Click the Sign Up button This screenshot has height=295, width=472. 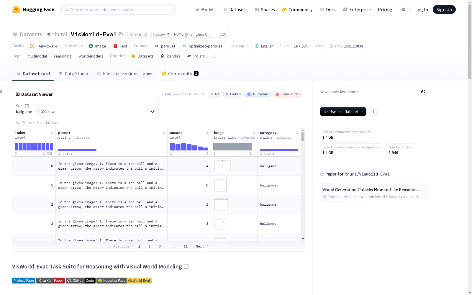tap(444, 9)
